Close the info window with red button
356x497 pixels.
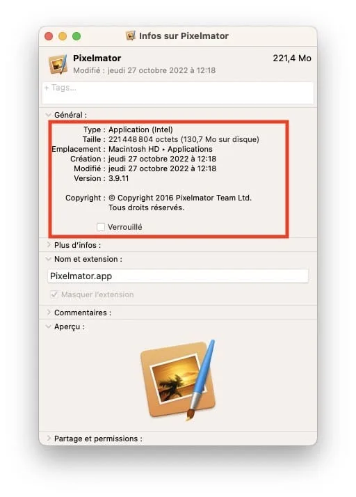pyautogui.click(x=49, y=36)
